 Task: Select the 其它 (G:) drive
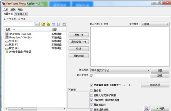12,48
